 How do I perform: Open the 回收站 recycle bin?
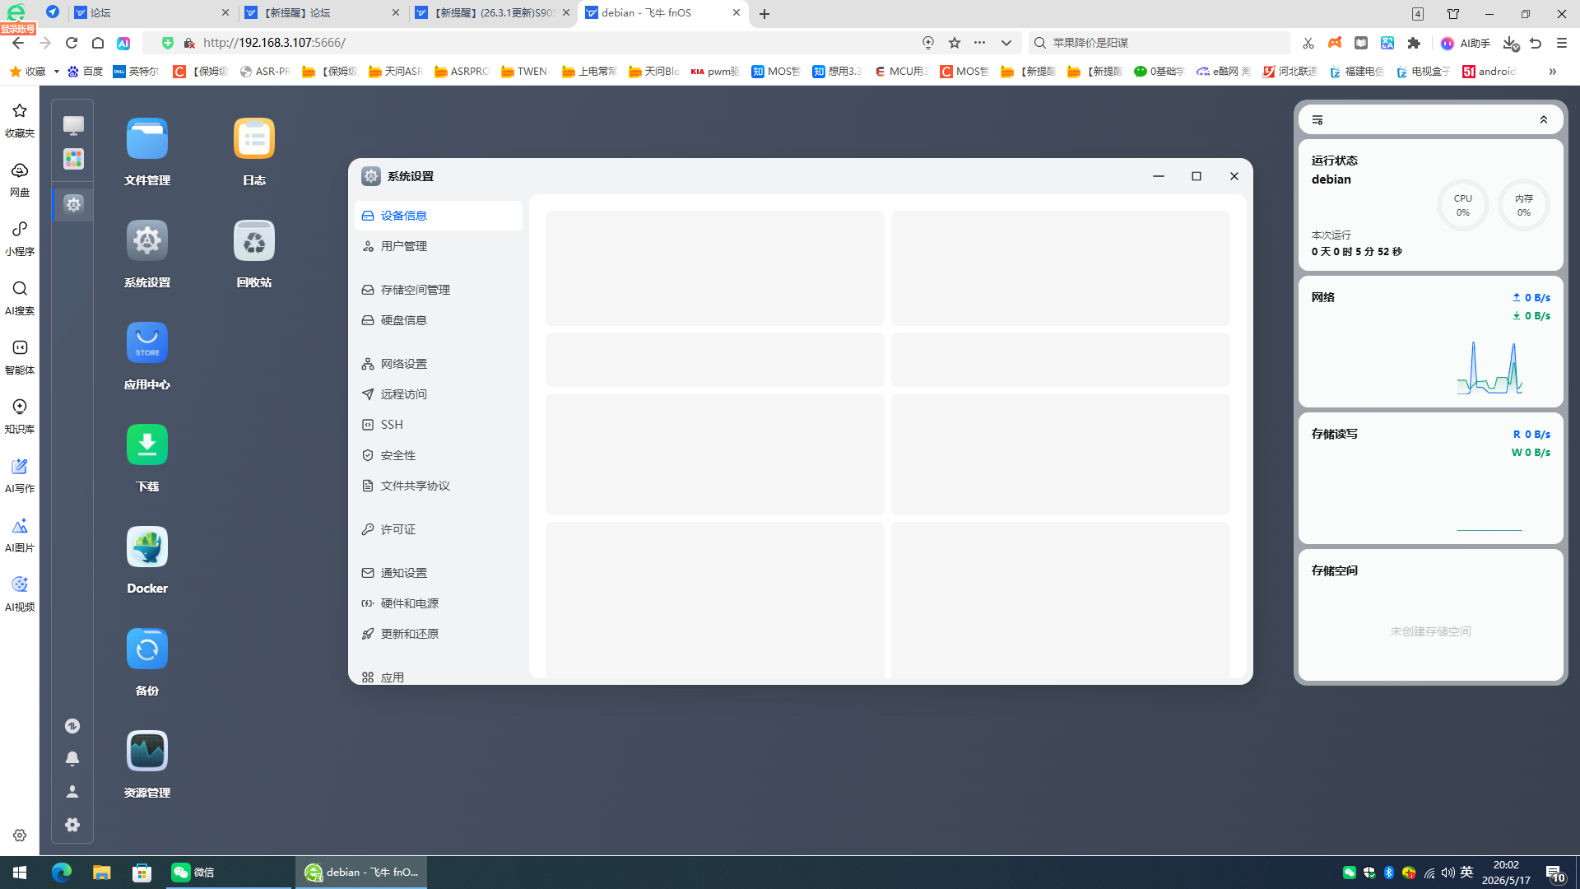254,240
